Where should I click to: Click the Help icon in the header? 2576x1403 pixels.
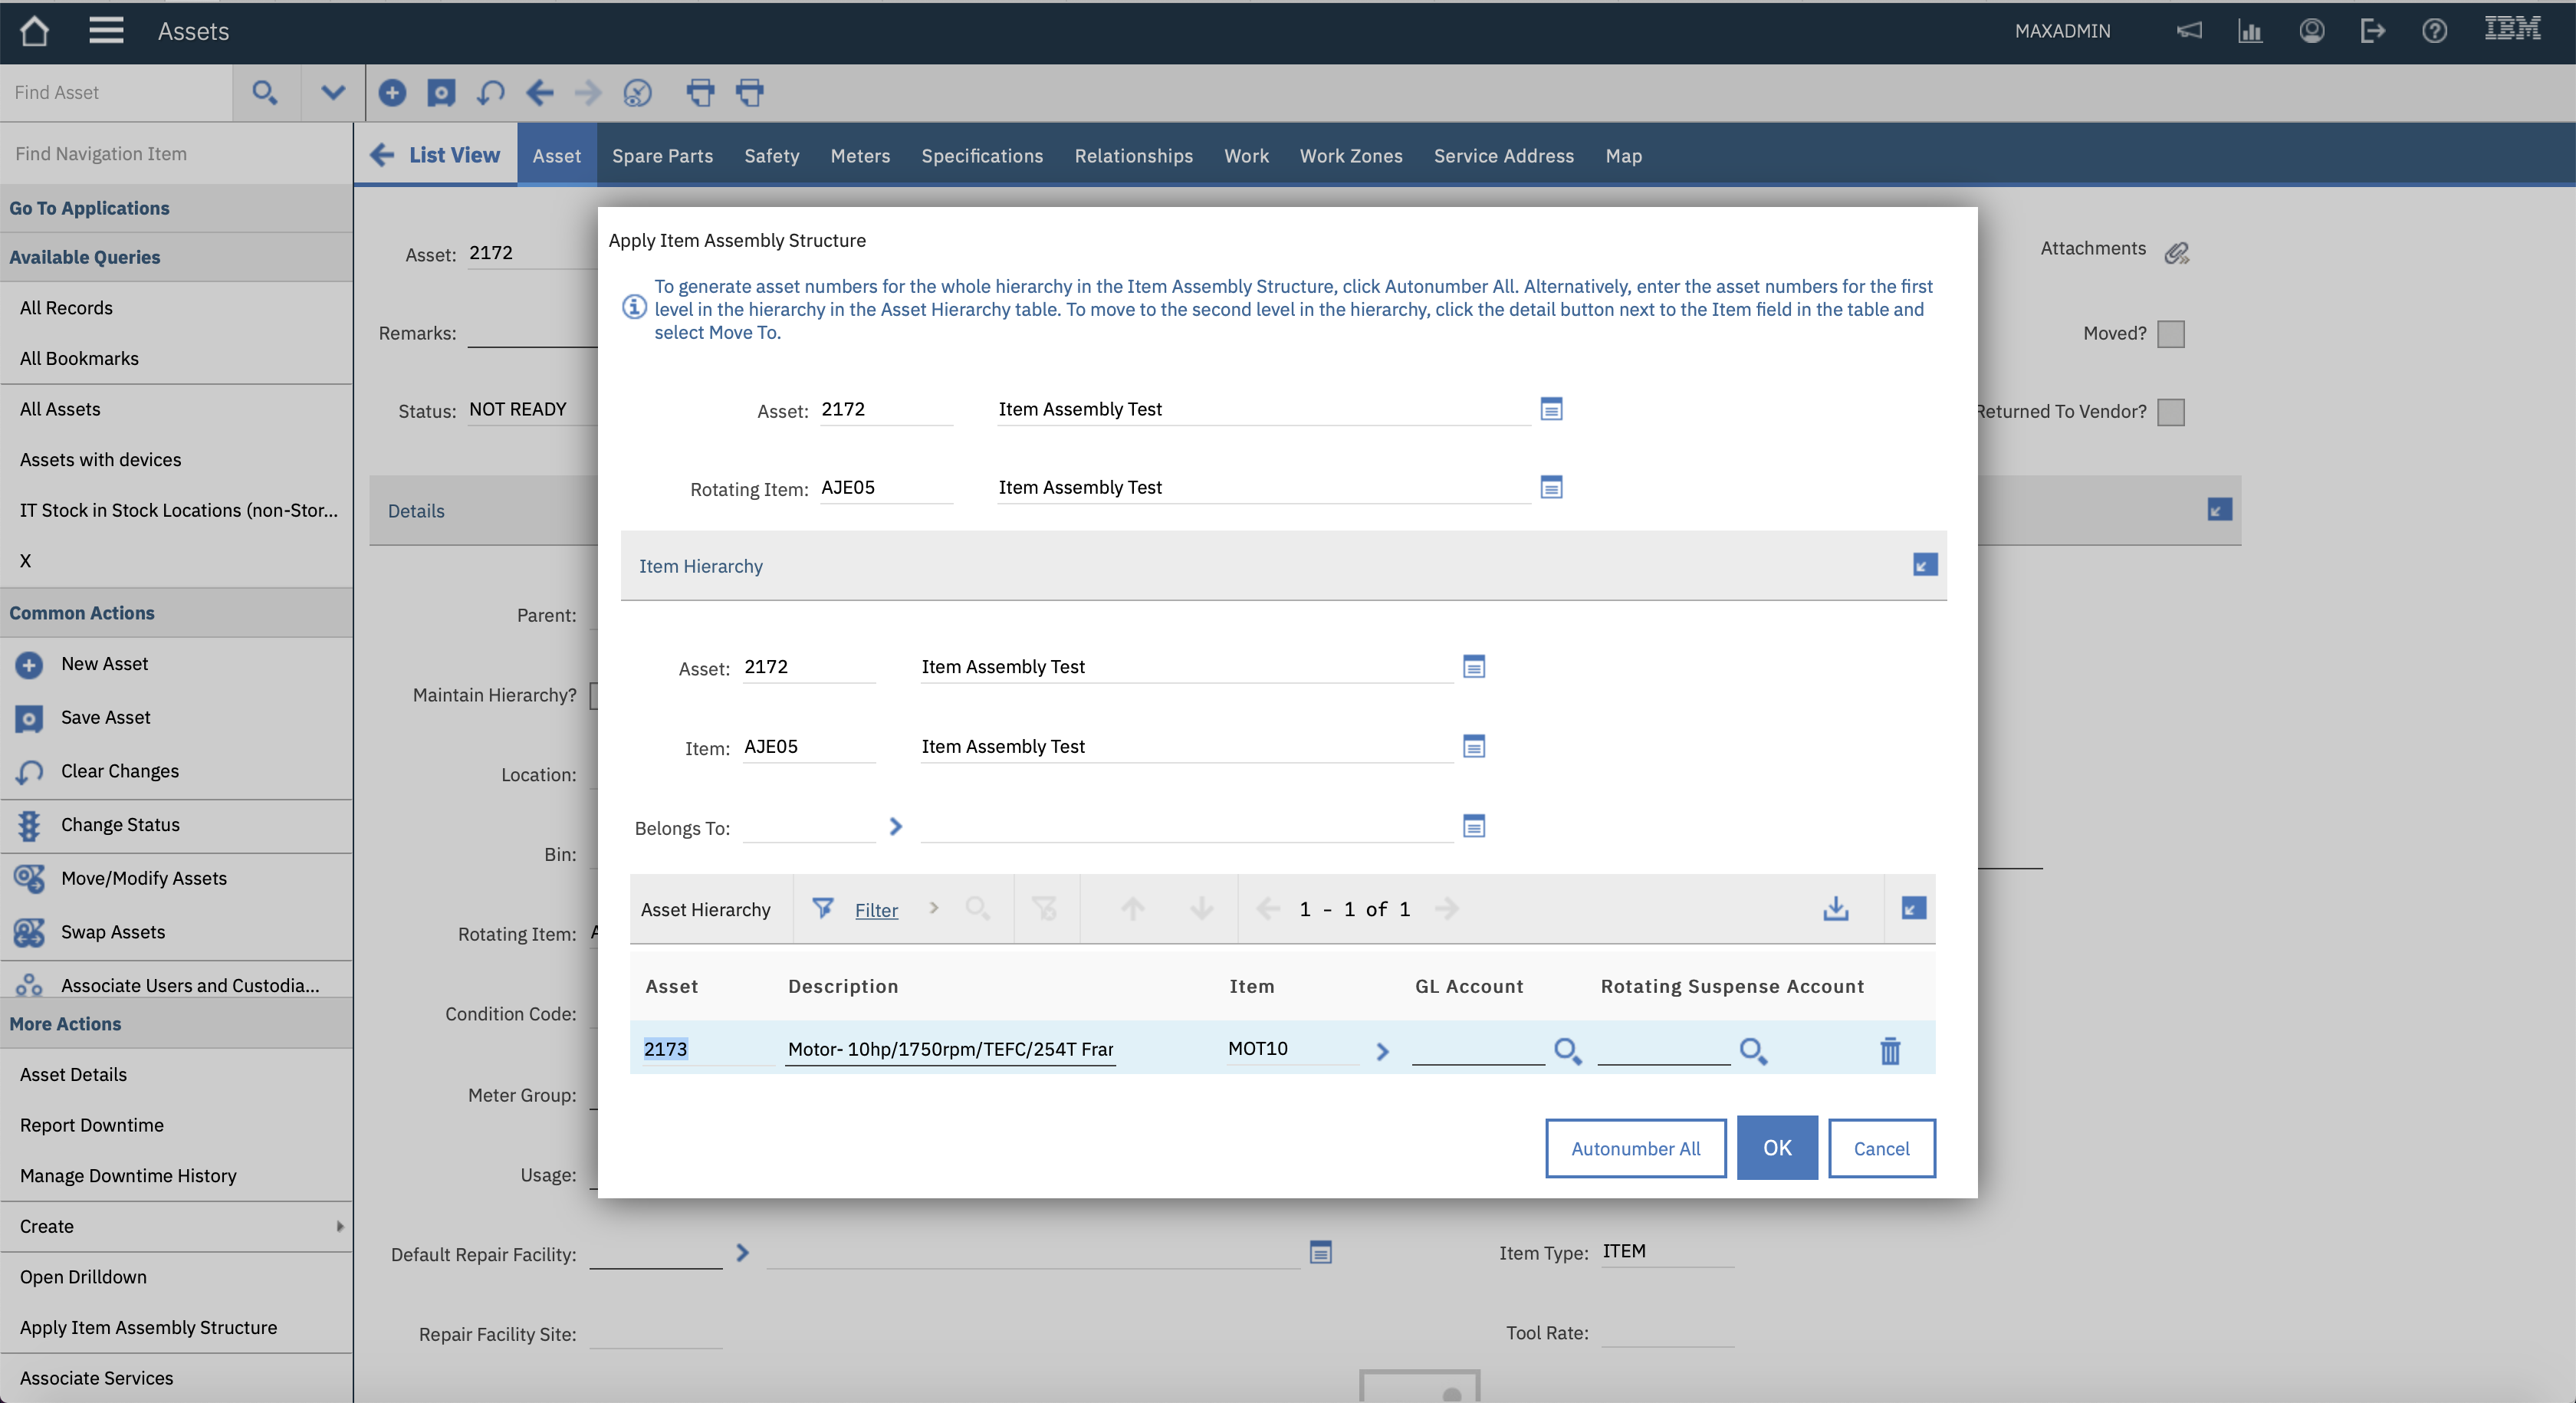click(2434, 31)
